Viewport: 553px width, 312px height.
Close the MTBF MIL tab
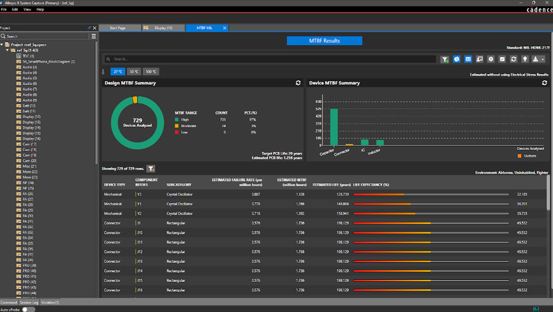(225, 28)
